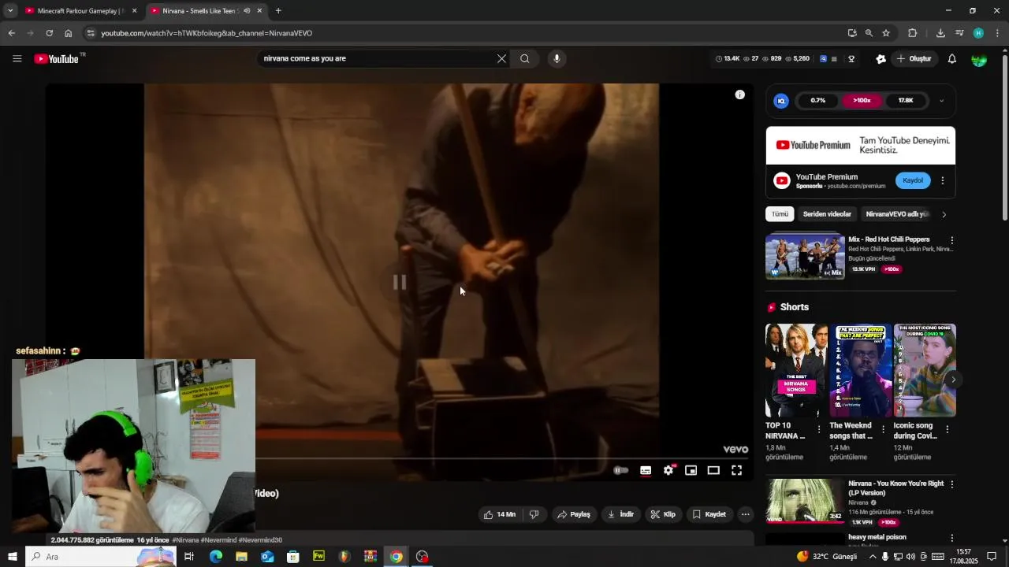Open File Explorer from taskbar

click(241, 557)
